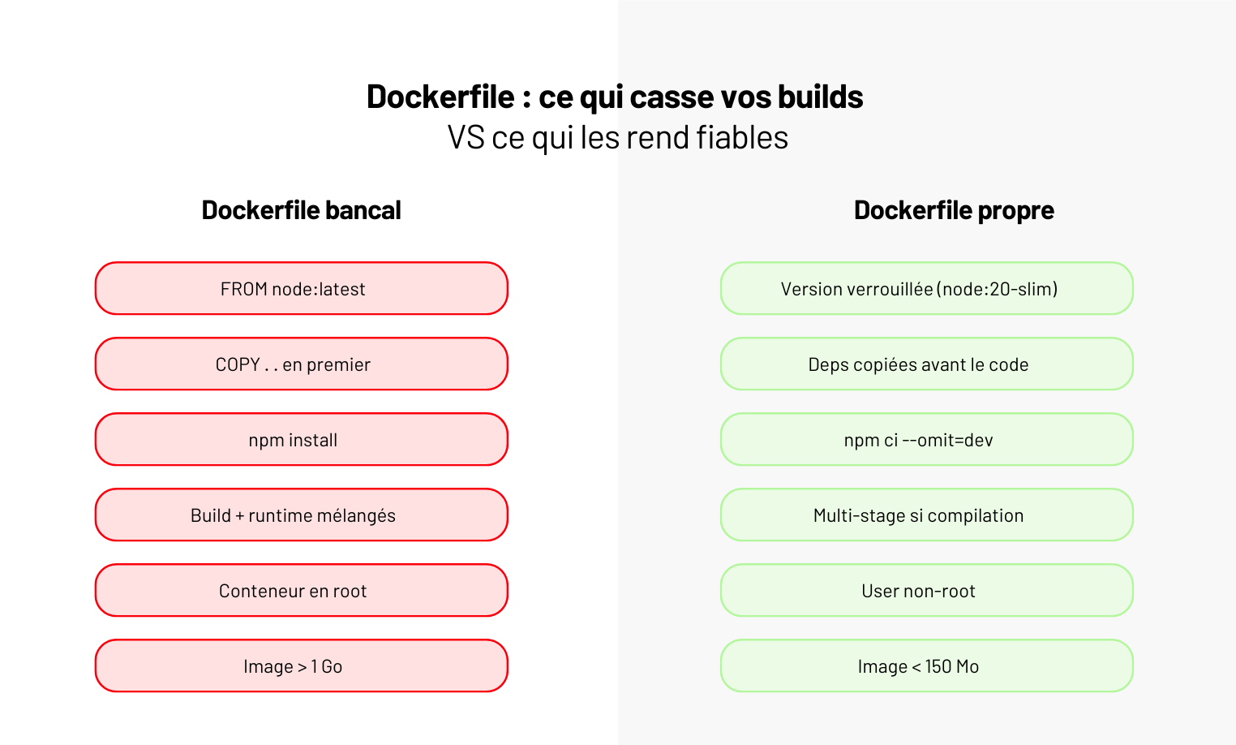Select the 'Multi-stage si compilation' item
The height and width of the screenshot is (745, 1236).
pyautogui.click(x=926, y=515)
